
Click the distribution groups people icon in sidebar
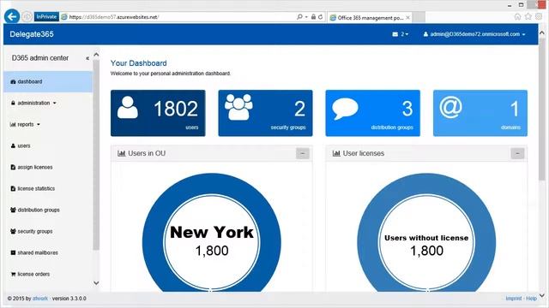(13, 210)
